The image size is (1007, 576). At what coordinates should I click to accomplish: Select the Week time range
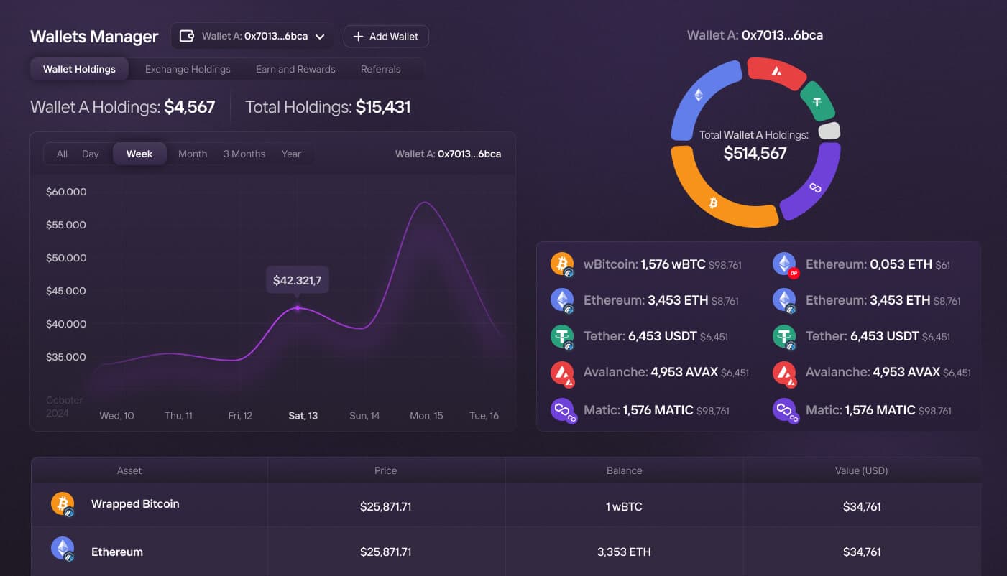(139, 154)
